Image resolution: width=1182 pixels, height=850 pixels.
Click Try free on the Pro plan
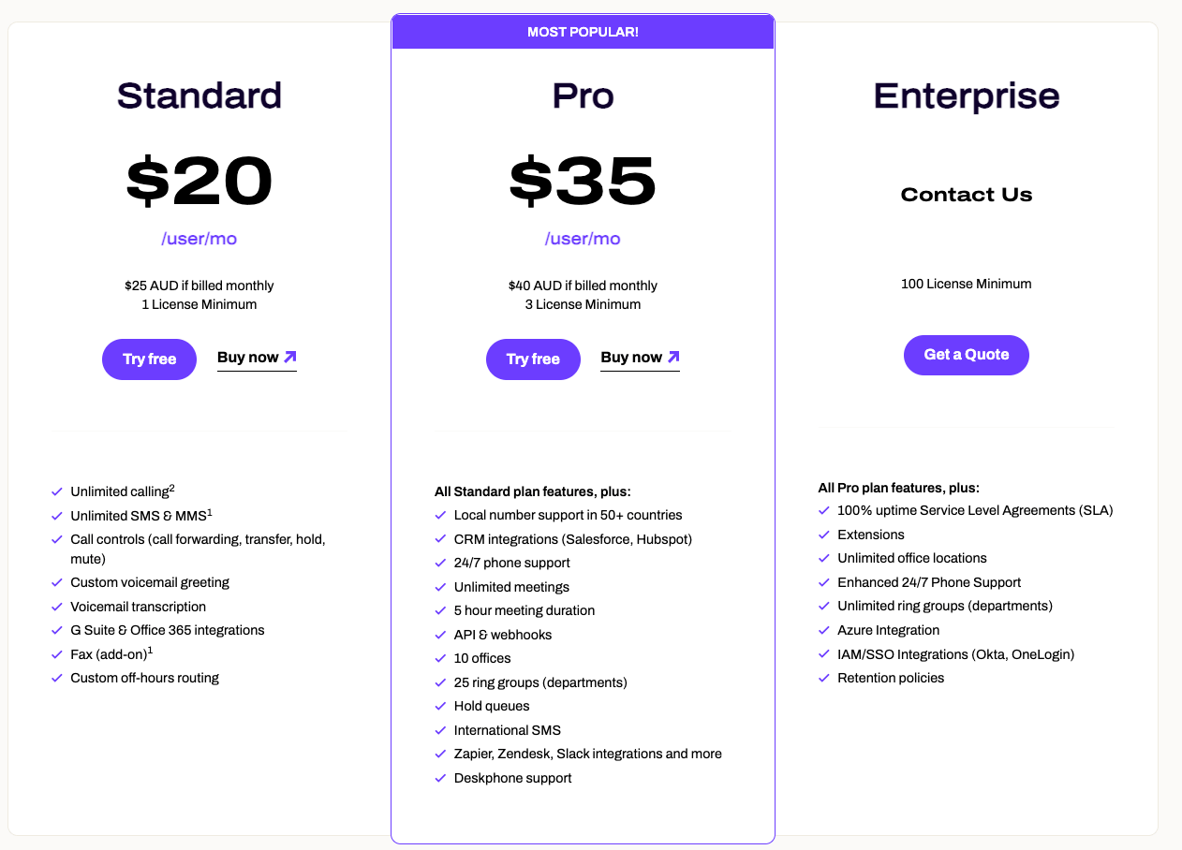tap(533, 359)
